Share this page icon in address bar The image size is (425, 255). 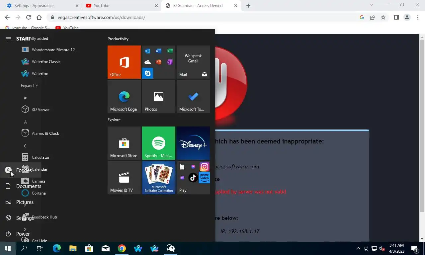point(373,17)
